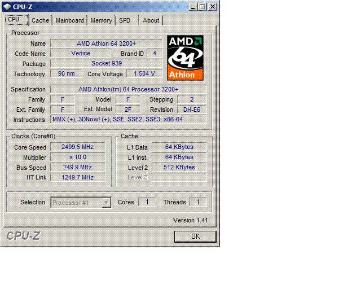The height and width of the screenshot is (289, 361).
Task: Click the Ext. Family value field
Action: pyautogui.click(x=63, y=110)
